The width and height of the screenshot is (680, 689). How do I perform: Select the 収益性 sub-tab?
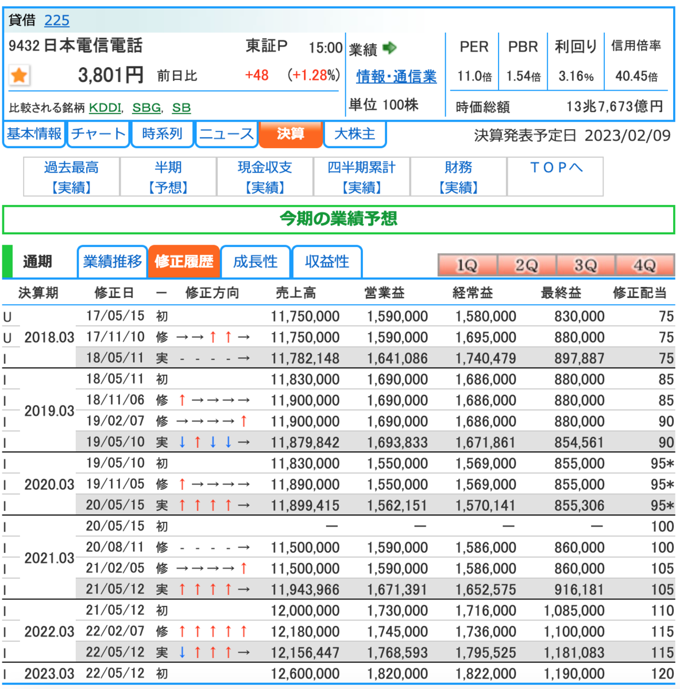point(327,262)
